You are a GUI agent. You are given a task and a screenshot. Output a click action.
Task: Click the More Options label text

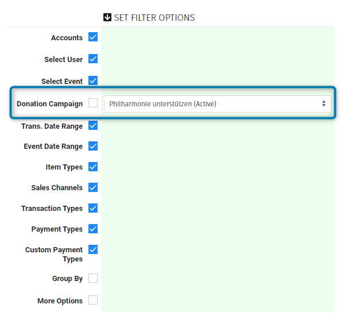pos(60,301)
